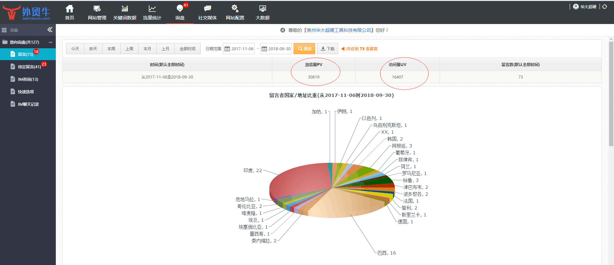Collapse the sidebar with double-chevron icon
This screenshot has width=614, height=265.
click(50, 30)
